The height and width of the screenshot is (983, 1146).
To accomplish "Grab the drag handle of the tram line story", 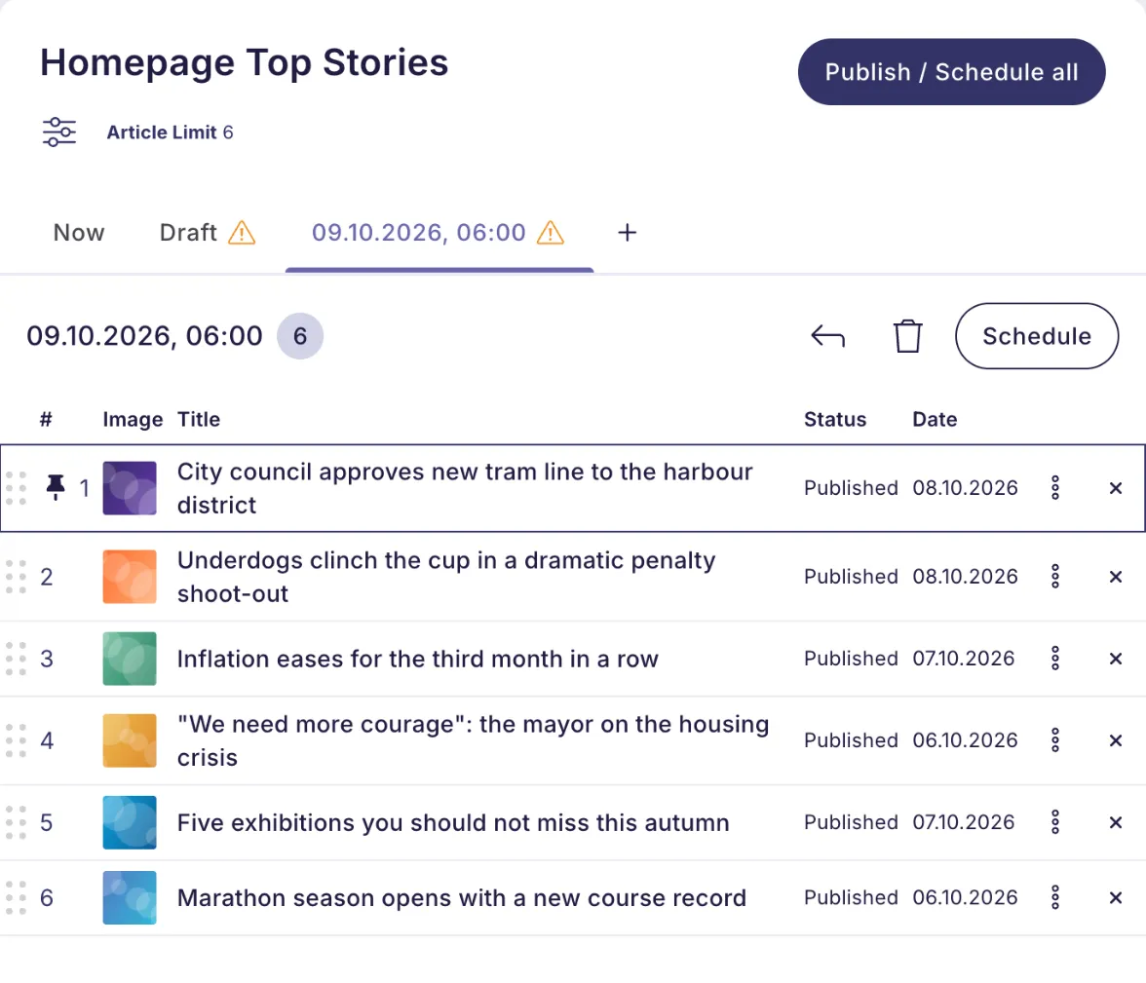I will [x=16, y=488].
